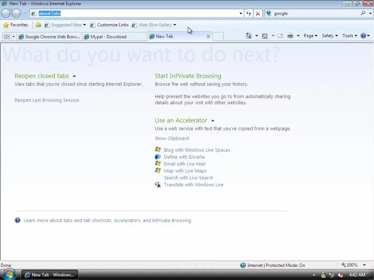Click the Back navigation button
The width and height of the screenshot is (374, 280).
click(x=6, y=13)
